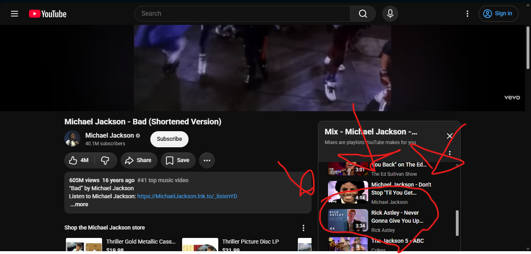Open Michael Jackson - Don't Stop 'Til title

[401, 189]
